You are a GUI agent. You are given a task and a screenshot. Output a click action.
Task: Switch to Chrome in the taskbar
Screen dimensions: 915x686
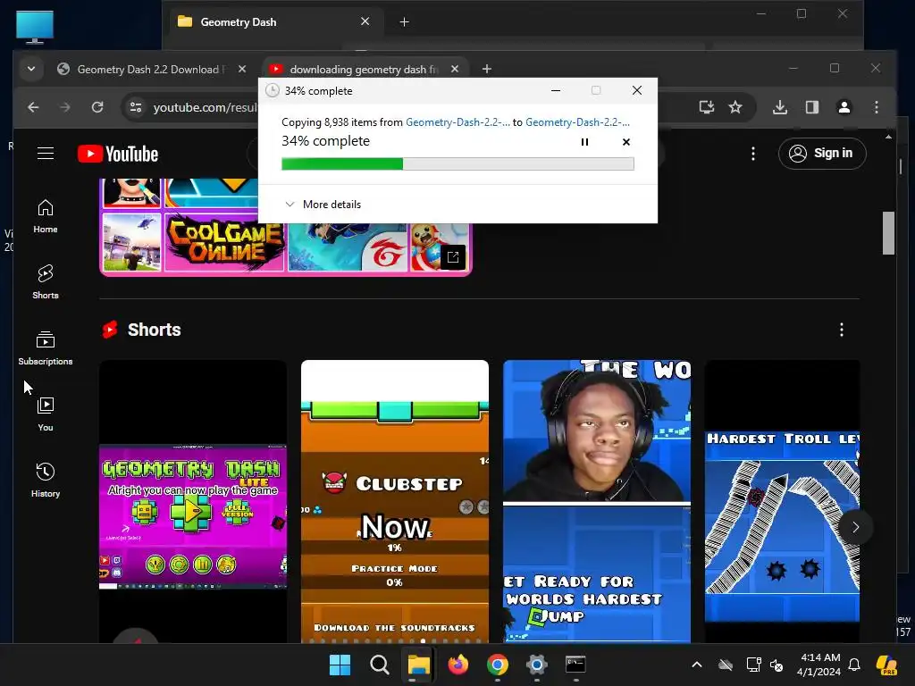click(497, 665)
